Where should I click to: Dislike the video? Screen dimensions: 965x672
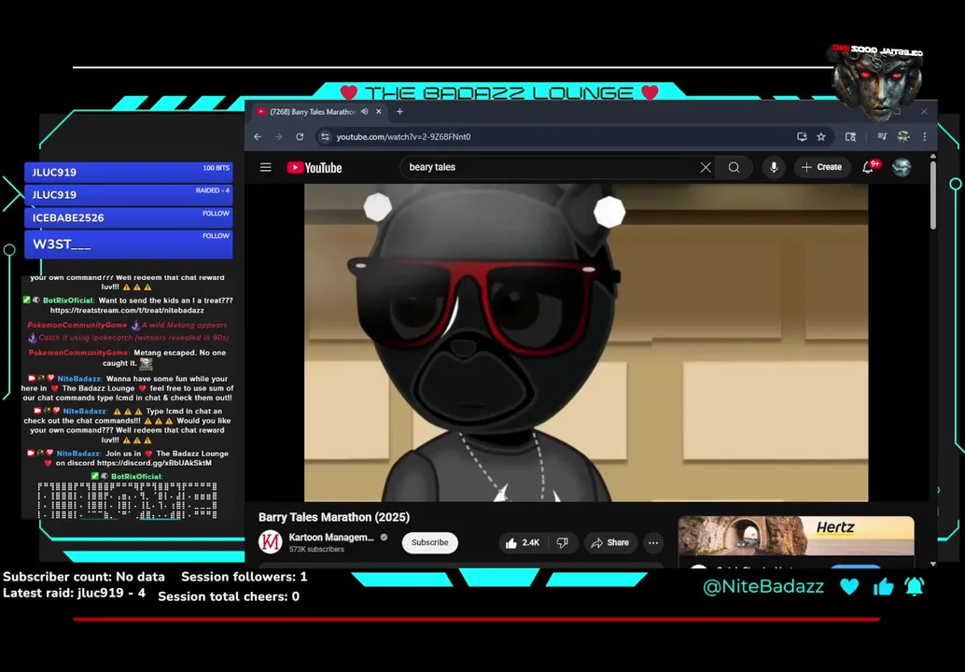click(x=563, y=543)
